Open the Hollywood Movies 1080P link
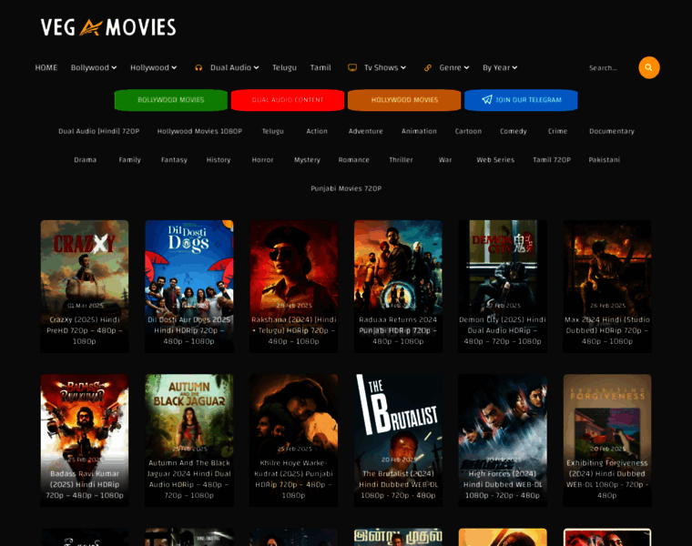 (199, 131)
